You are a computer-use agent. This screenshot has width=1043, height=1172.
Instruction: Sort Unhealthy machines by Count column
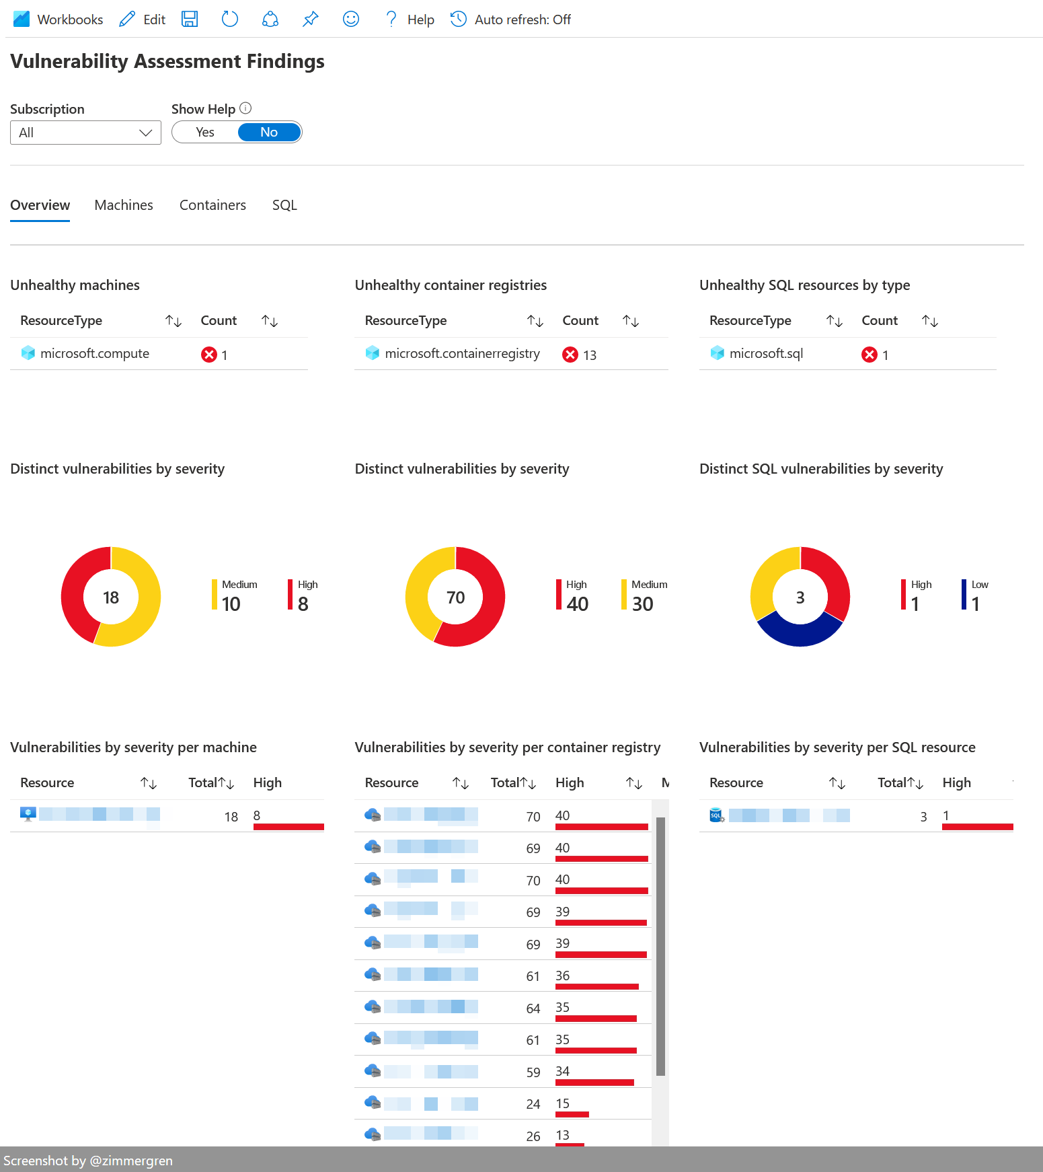tap(270, 321)
